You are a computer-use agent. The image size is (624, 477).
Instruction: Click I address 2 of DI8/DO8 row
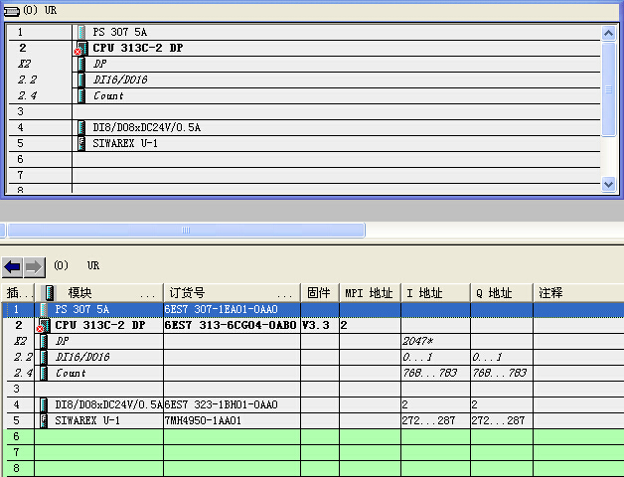(404, 404)
